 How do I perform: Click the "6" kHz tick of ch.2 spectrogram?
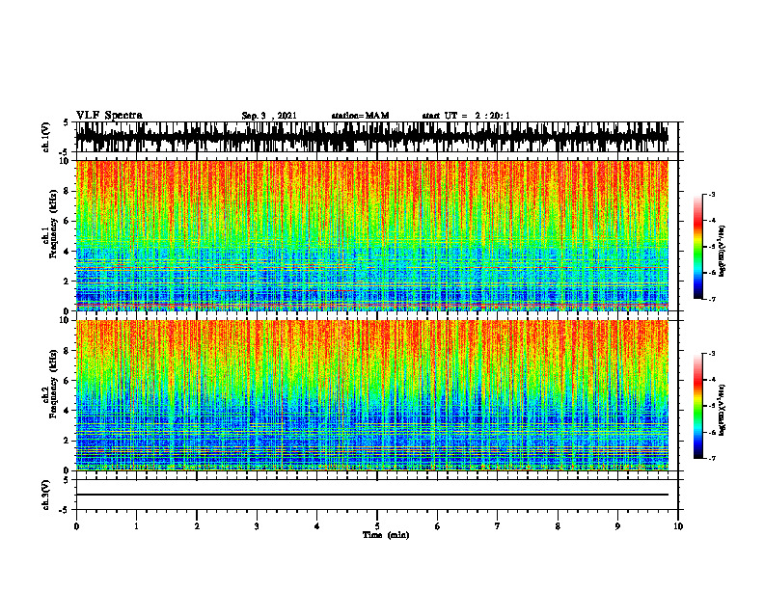[68, 381]
